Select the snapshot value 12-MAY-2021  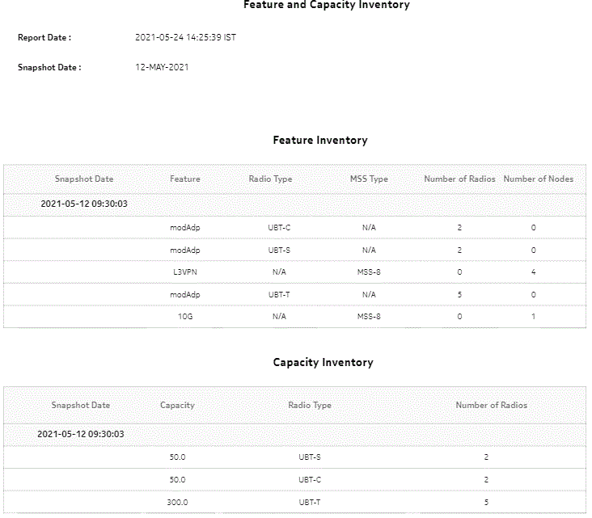162,67
